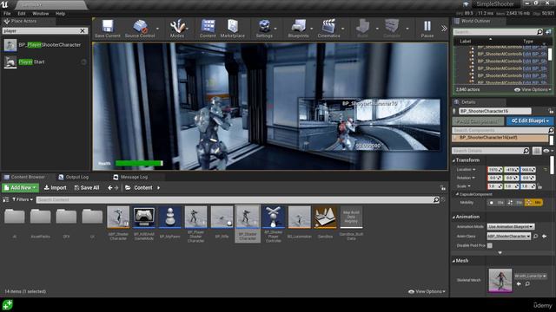Click the greyed-out Build toolbar icon
This screenshot has width=556, height=312.
pos(362,29)
